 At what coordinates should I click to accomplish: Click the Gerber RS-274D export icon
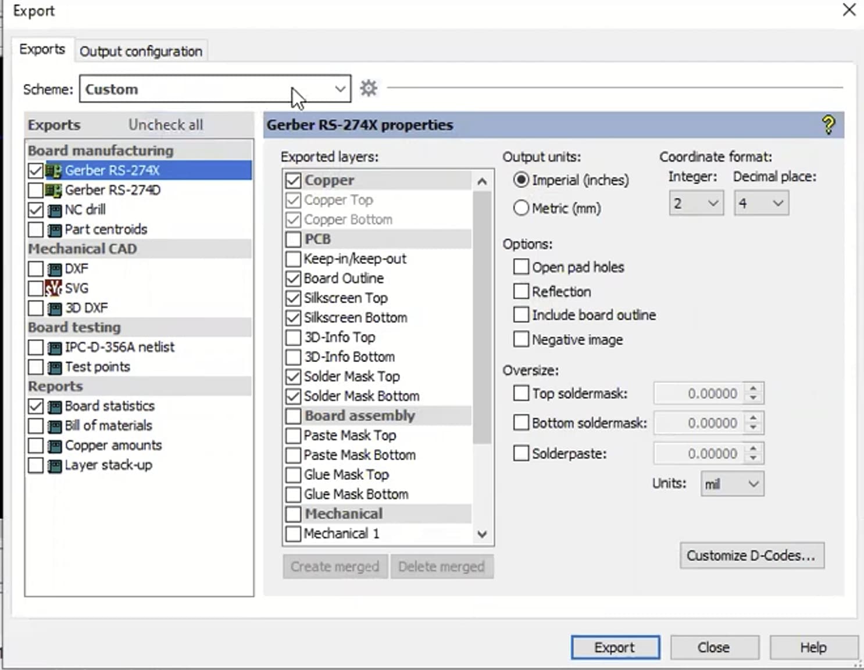[53, 190]
